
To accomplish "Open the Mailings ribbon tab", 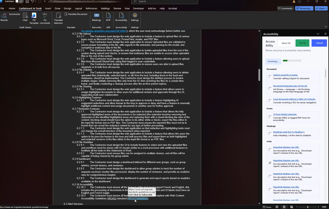I will 105,8.
